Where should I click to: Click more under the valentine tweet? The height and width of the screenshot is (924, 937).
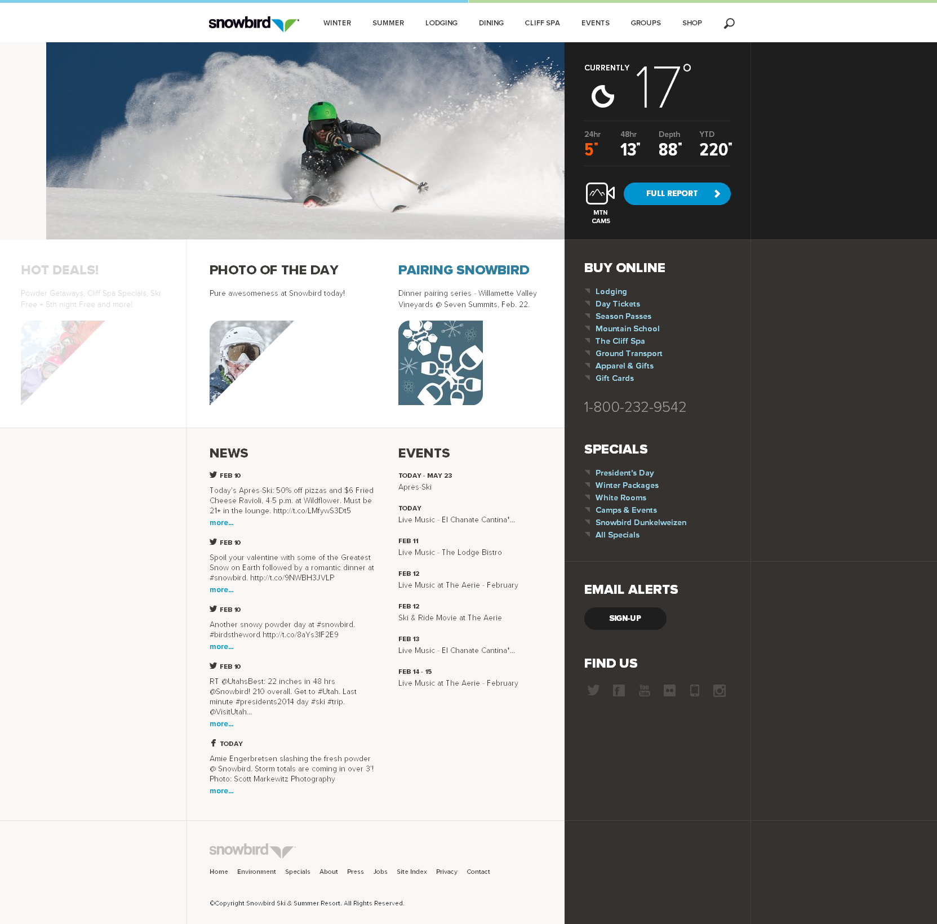[x=221, y=590]
